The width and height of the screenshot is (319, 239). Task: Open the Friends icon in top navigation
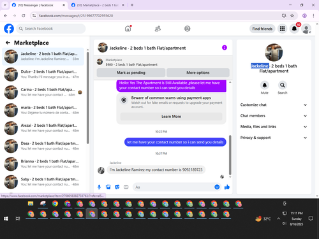(x=158, y=29)
